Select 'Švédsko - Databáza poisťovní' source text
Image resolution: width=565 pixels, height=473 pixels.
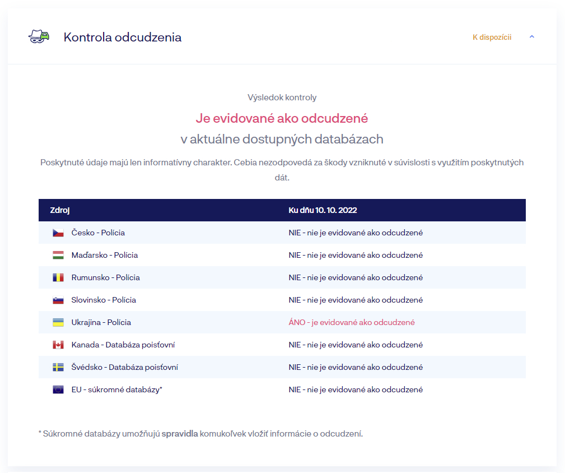pos(125,368)
